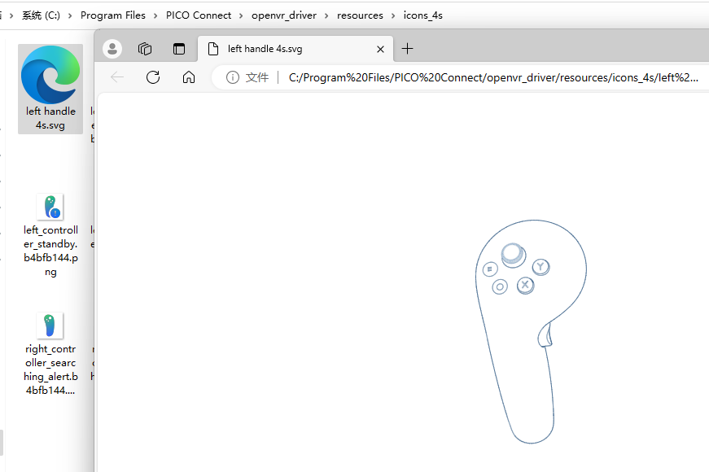Open a new tab with the plus icon

(407, 49)
